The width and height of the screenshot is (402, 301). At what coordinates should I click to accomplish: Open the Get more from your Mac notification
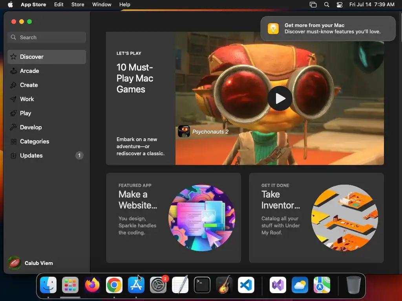point(328,28)
